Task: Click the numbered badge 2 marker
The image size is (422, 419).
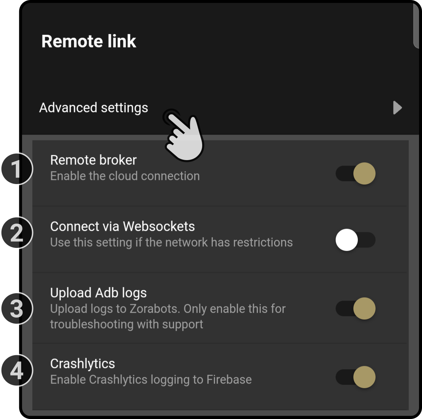Action: click(17, 233)
